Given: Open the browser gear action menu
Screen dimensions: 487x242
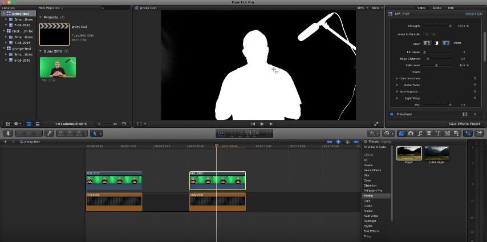Looking at the screenshot, I should point(17,124).
